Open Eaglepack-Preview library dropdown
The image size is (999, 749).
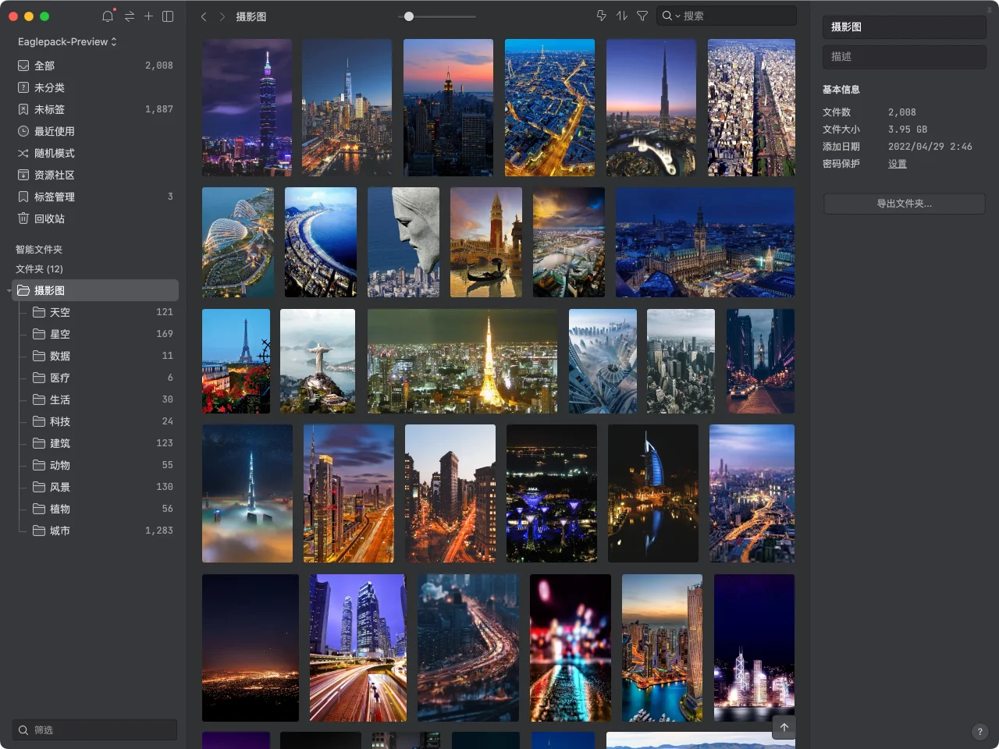pos(67,41)
